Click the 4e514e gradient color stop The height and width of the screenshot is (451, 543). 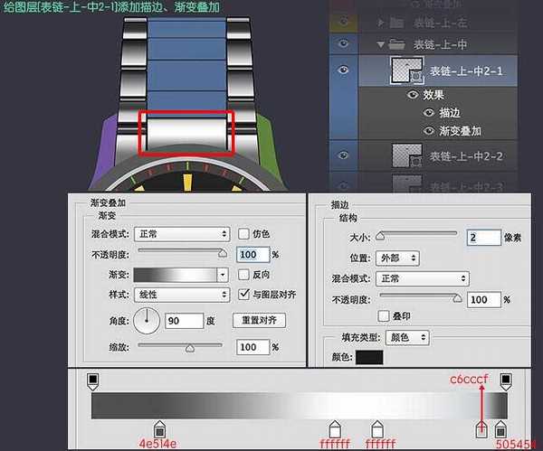tap(159, 428)
